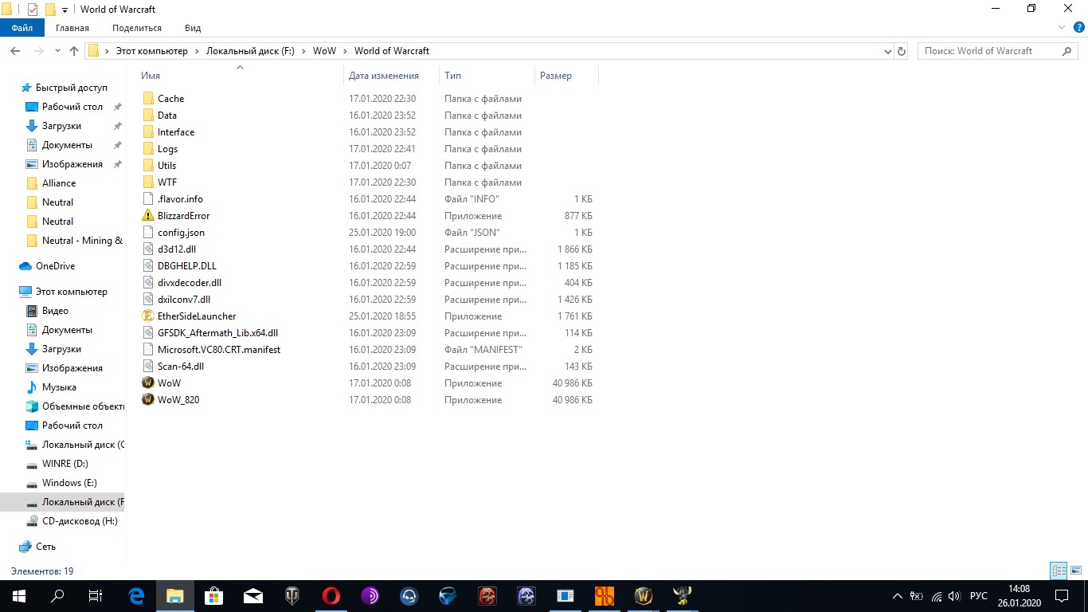The width and height of the screenshot is (1088, 612).
Task: Open the recent locations dropdown arrow
Action: pos(57,51)
